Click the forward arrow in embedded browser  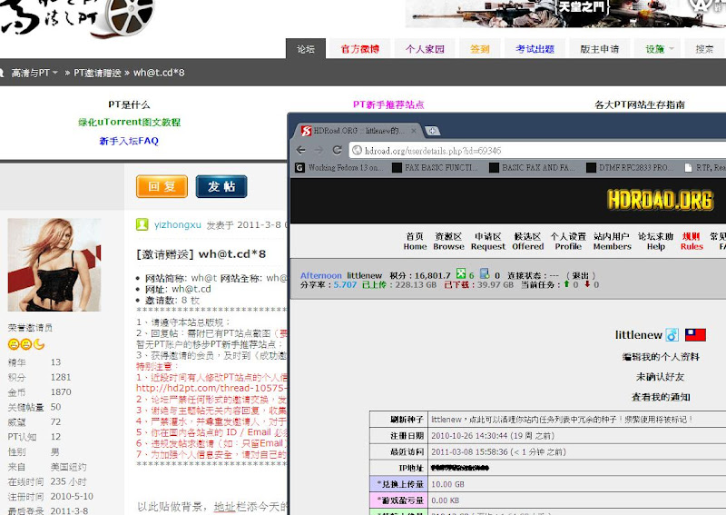[x=319, y=150]
